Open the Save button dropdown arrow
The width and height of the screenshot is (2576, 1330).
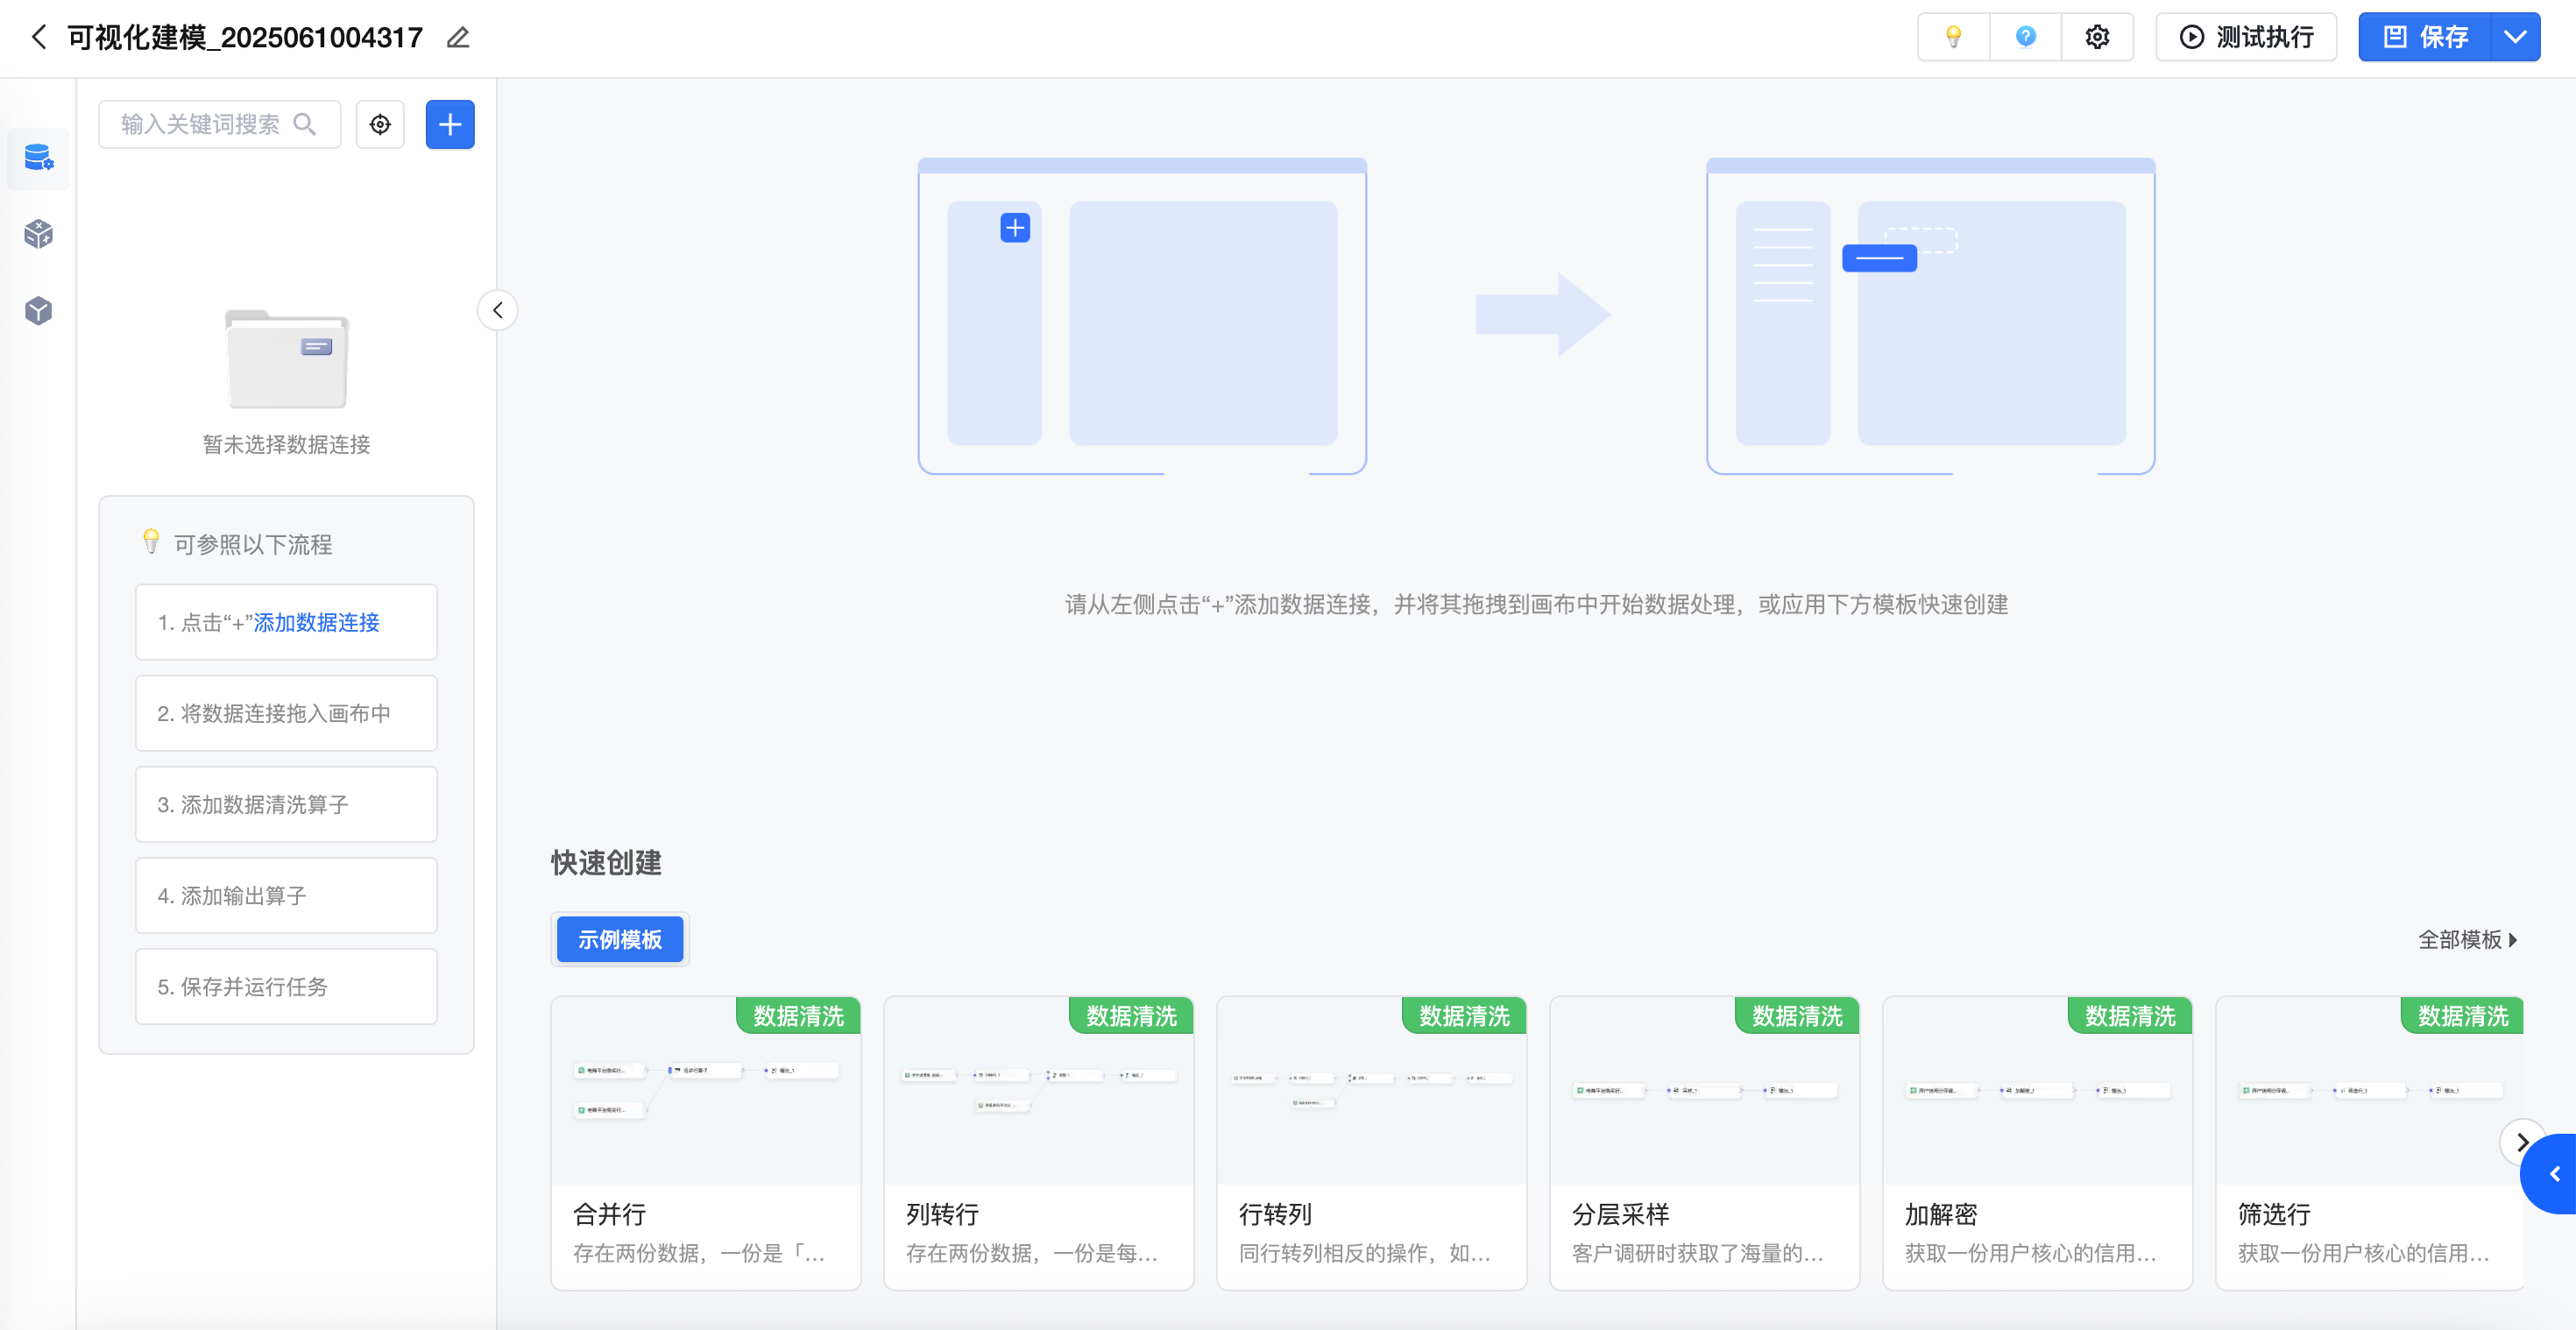tap(2515, 37)
